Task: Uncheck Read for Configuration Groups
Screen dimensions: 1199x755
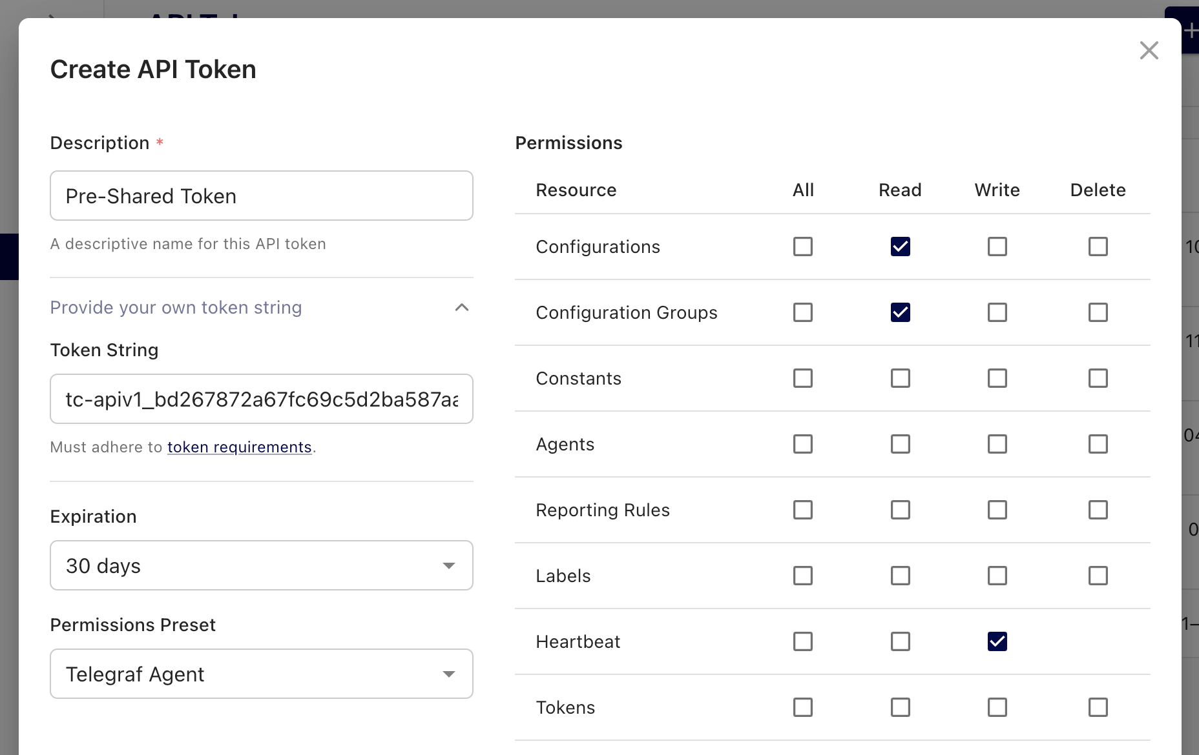Action: 900,312
